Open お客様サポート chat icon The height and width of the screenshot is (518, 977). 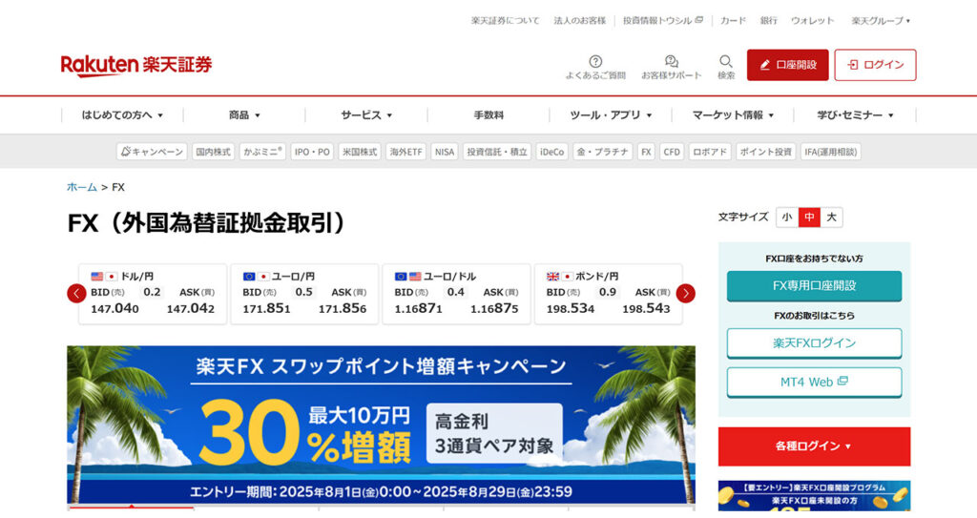pyautogui.click(x=671, y=67)
